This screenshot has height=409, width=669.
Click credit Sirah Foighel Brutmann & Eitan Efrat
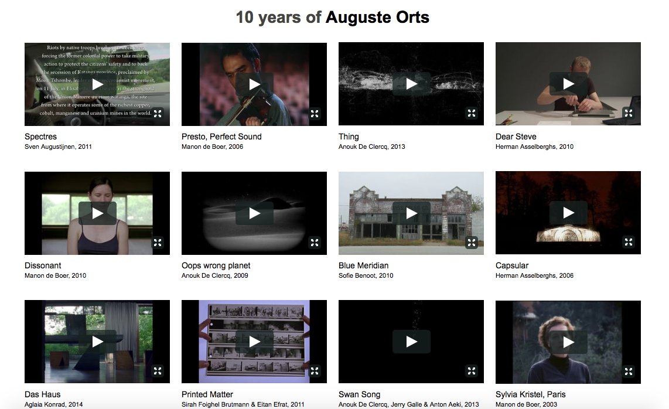235,404
